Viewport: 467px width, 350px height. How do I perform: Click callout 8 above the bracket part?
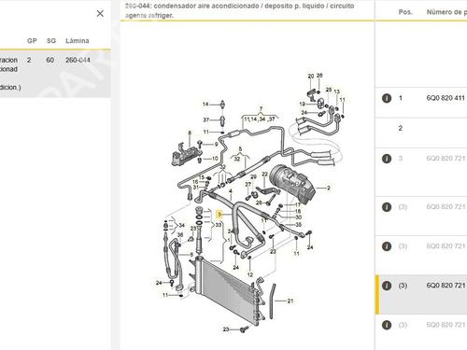190,133
